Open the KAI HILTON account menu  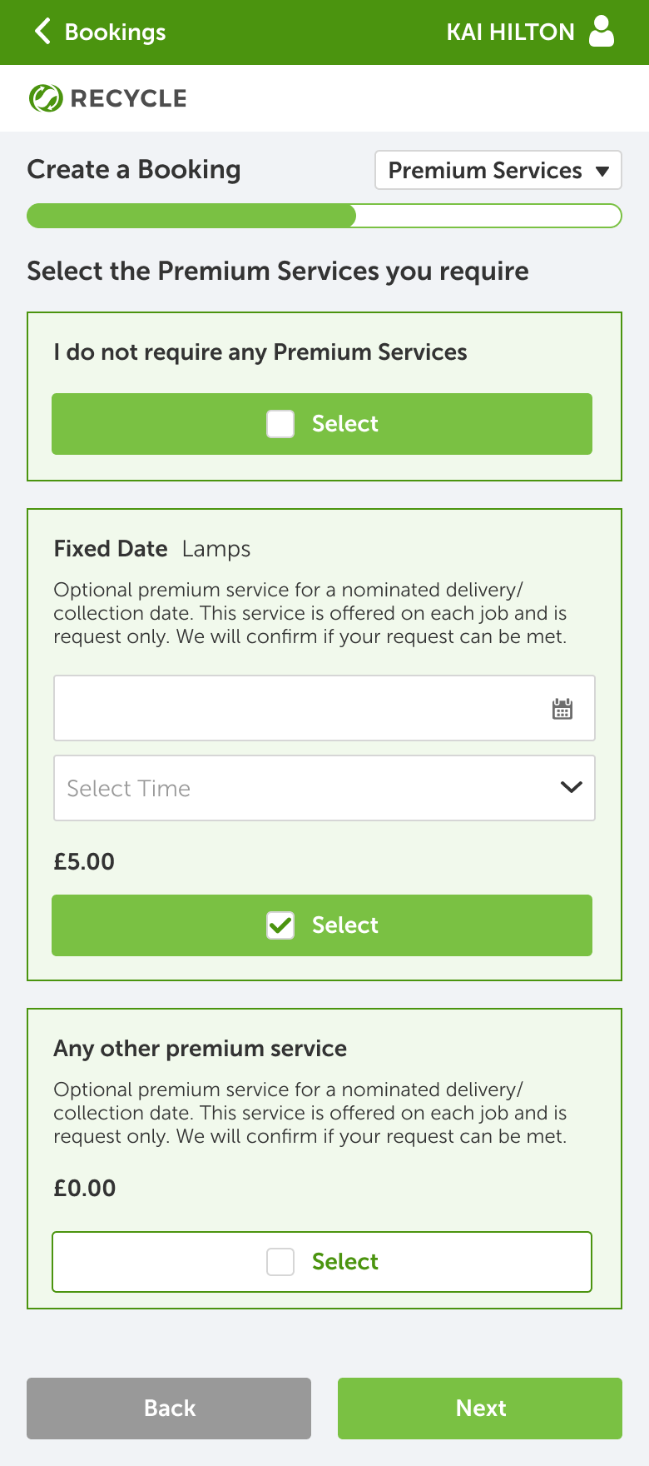pyautogui.click(x=530, y=32)
